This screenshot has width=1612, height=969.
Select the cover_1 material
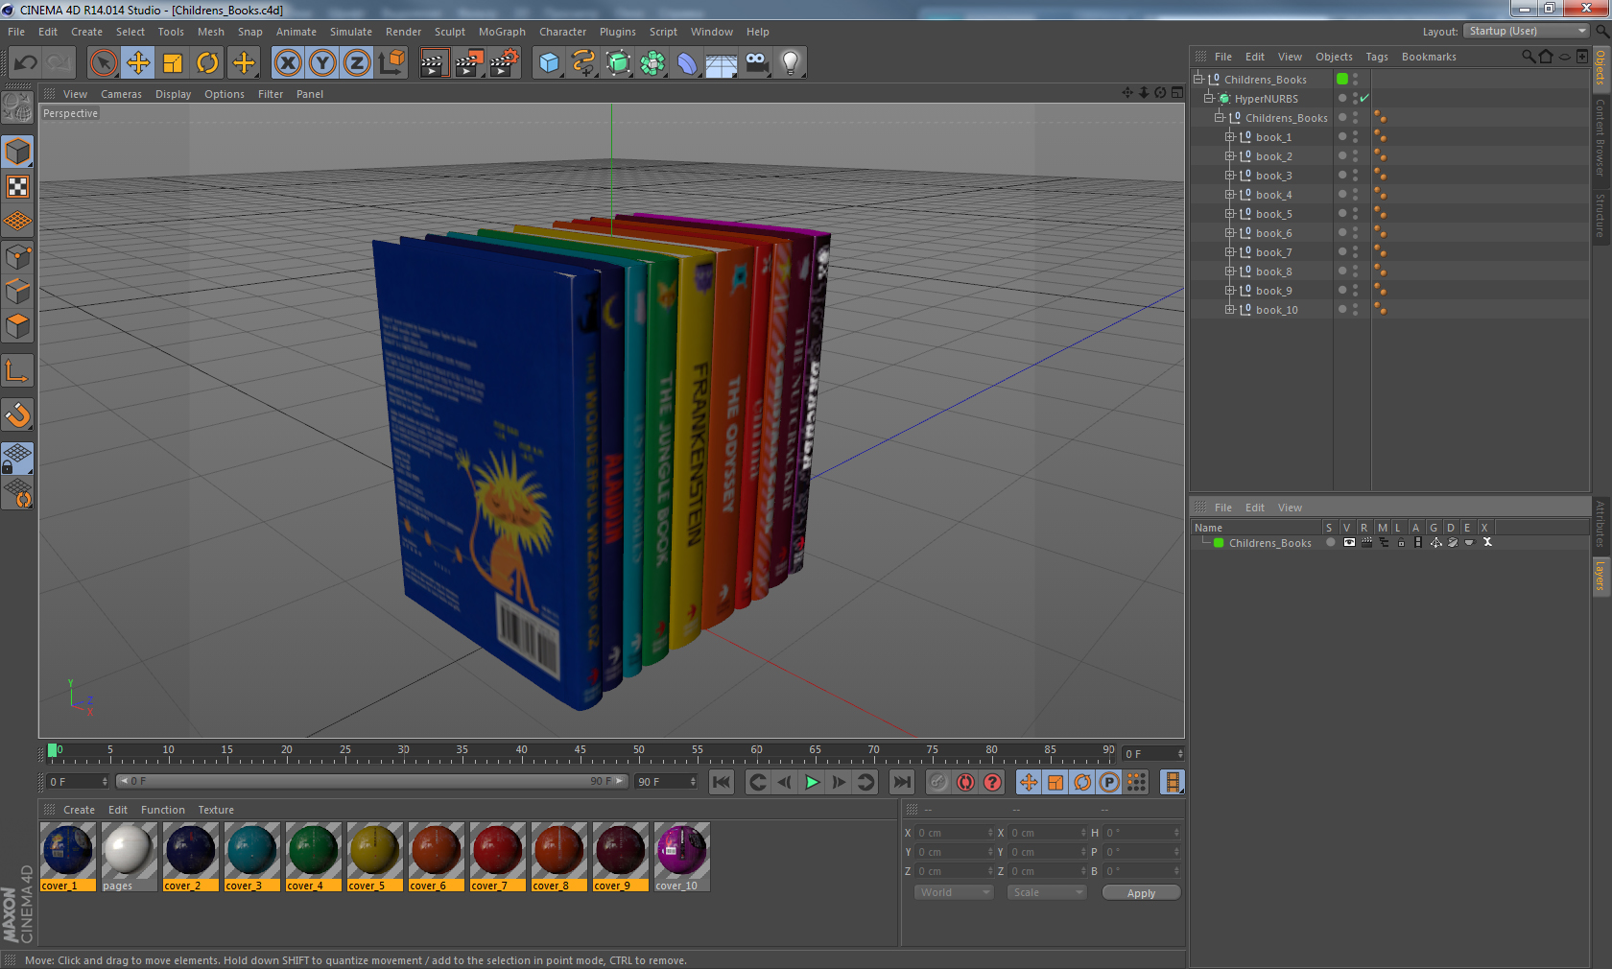click(68, 857)
